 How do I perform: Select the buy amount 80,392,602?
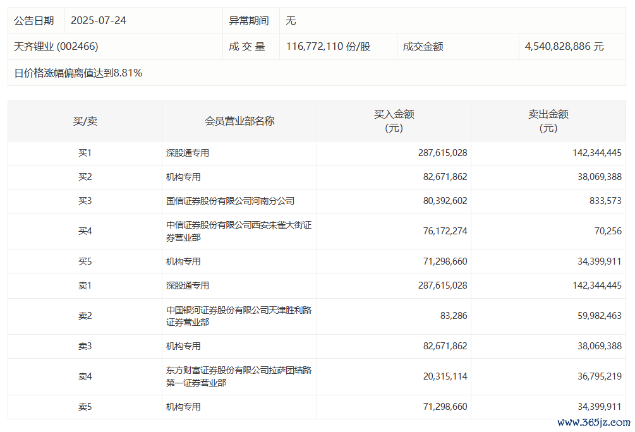(442, 201)
